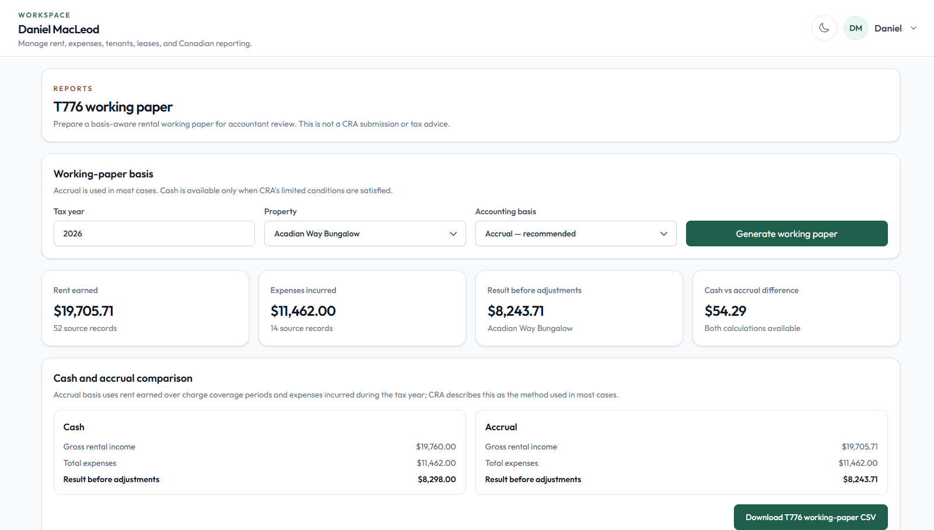Open the Accounting basis dropdown
Image resolution: width=934 pixels, height=530 pixels.
576,233
